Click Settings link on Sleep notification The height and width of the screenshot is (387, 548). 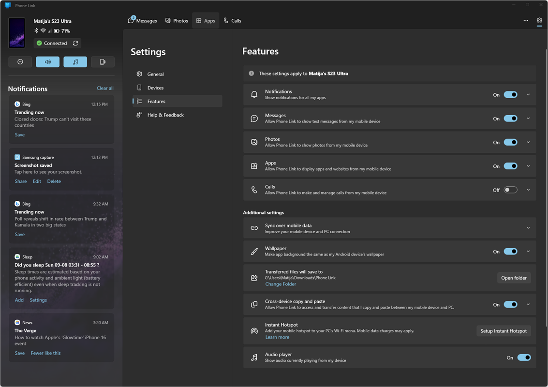click(38, 300)
